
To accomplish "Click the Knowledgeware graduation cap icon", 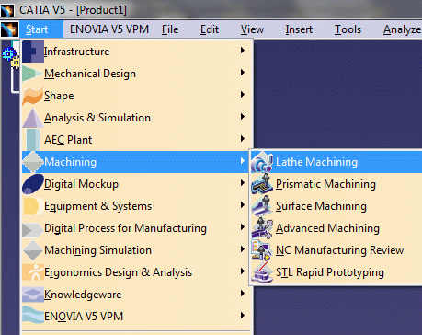I will pyautogui.click(x=33, y=295).
